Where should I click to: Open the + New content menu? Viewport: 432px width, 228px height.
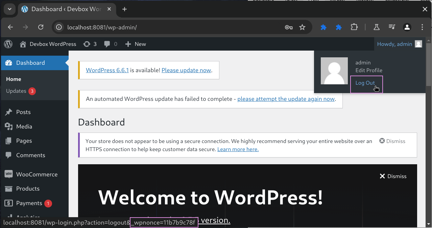click(136, 44)
